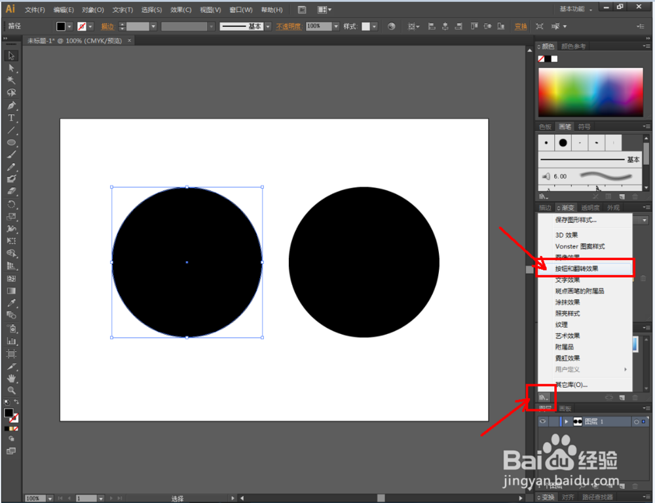Toggle visibility eye of 图层 1
The image size is (655, 503).
(542, 422)
